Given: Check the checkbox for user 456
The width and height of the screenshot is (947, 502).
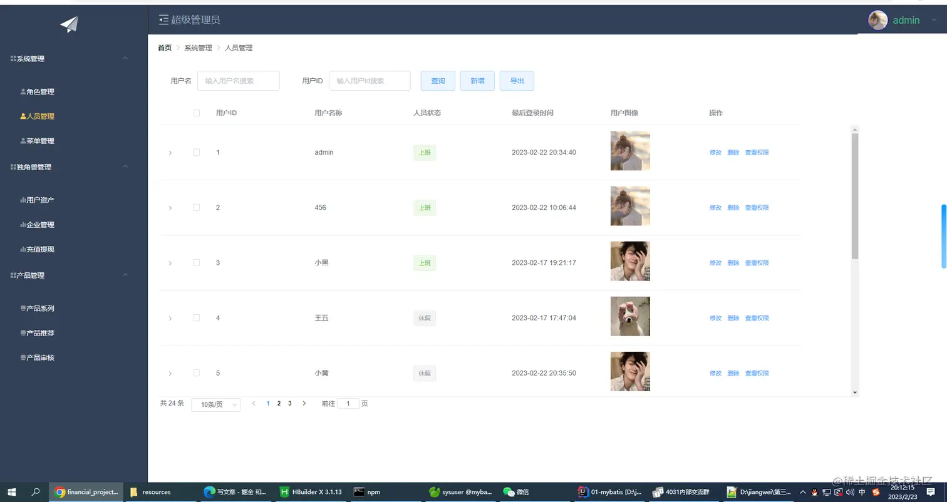Looking at the screenshot, I should pos(196,207).
